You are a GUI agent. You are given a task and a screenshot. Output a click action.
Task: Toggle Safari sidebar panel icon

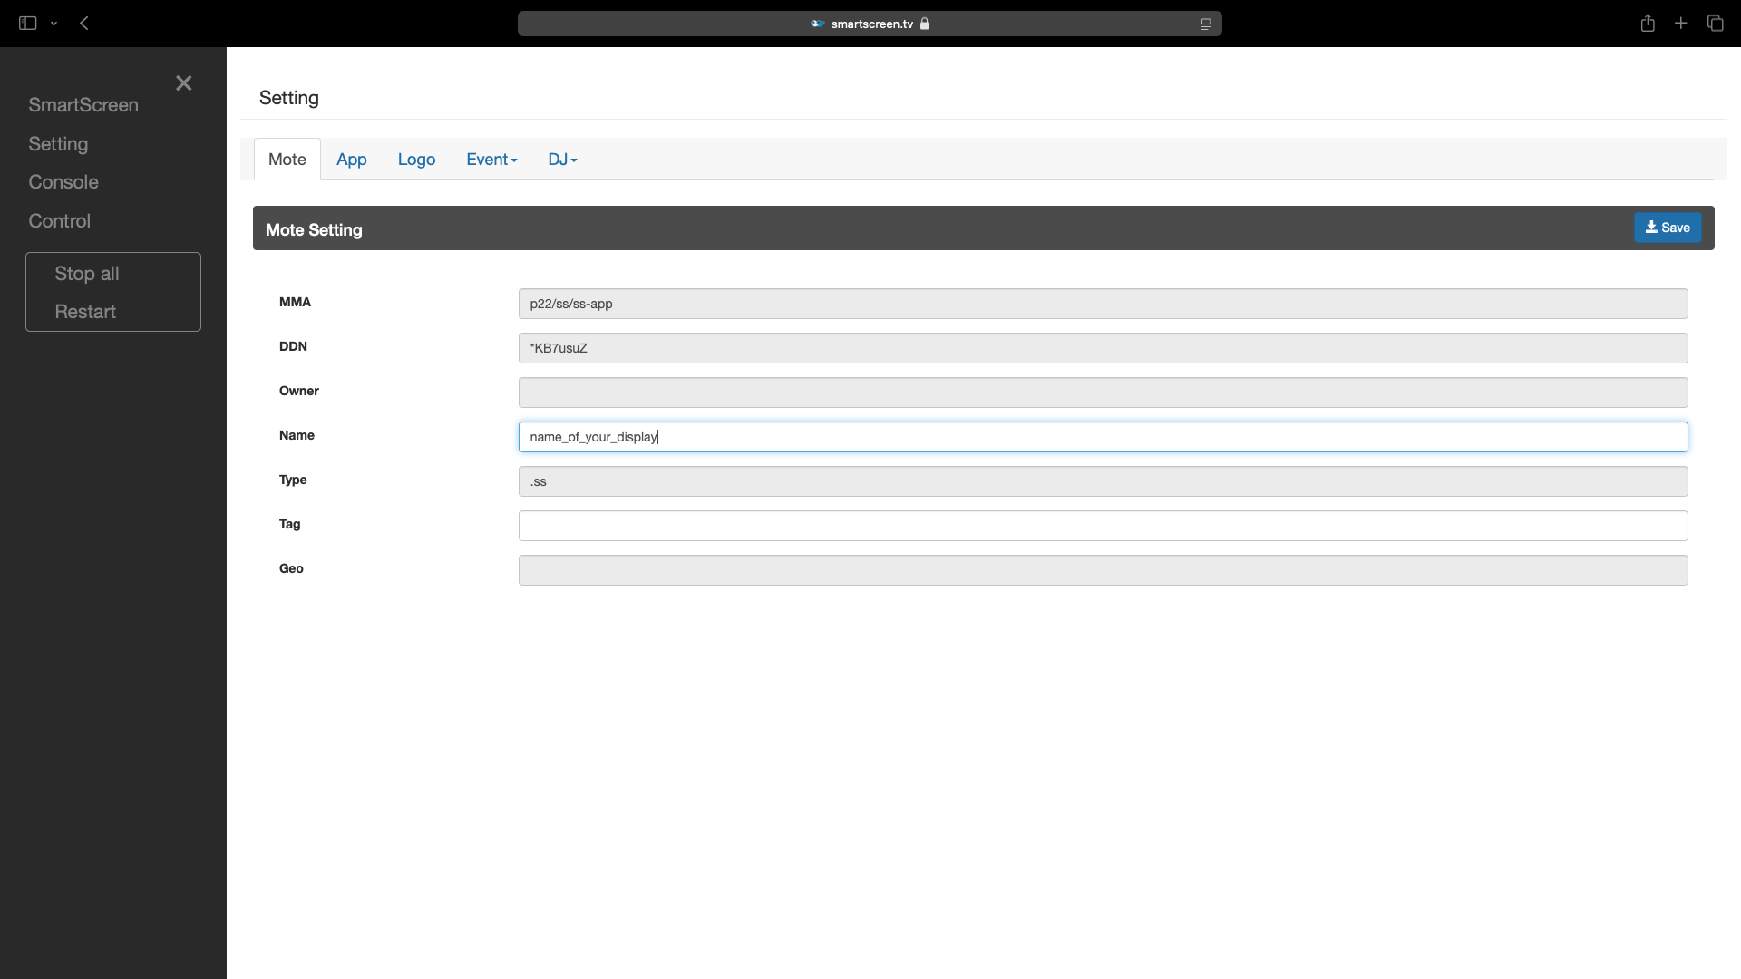click(x=27, y=24)
